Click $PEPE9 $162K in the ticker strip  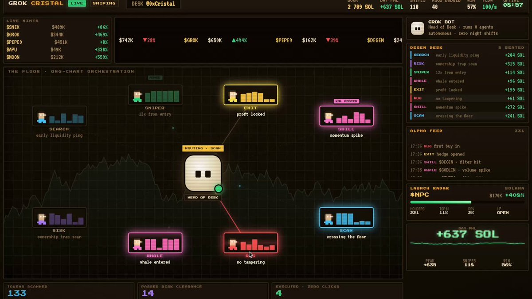click(x=296, y=40)
